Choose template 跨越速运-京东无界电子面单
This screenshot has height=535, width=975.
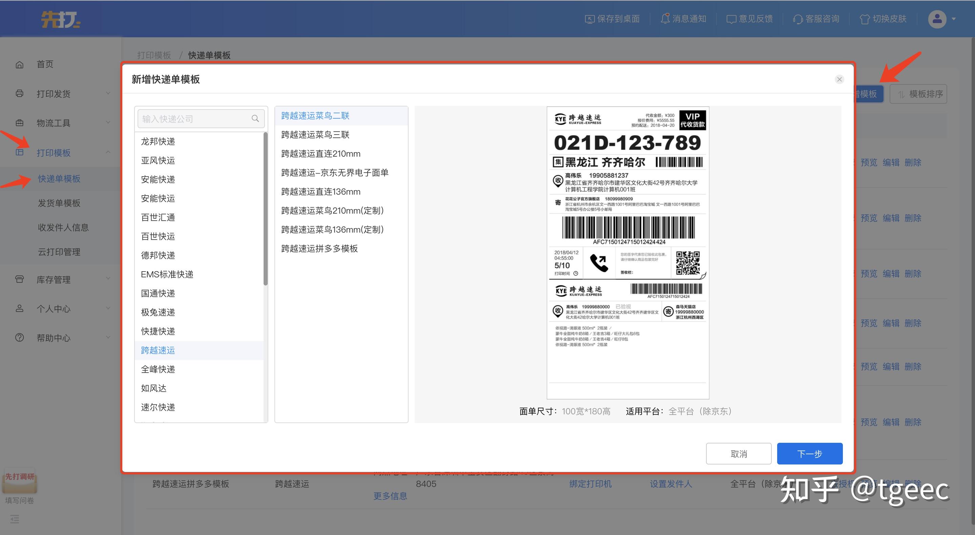(x=341, y=172)
